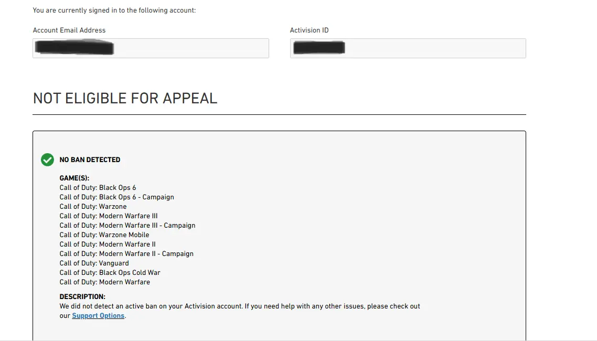Select the Call of Duty: Black Ops 6 entry
Image resolution: width=597 pixels, height=341 pixels.
(x=98, y=188)
